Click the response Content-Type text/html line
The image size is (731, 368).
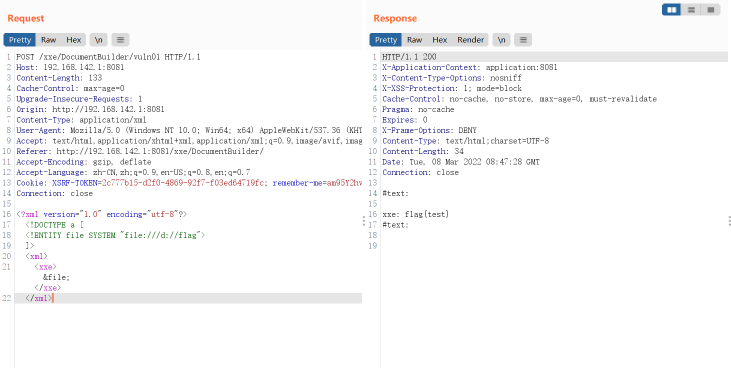(465, 141)
